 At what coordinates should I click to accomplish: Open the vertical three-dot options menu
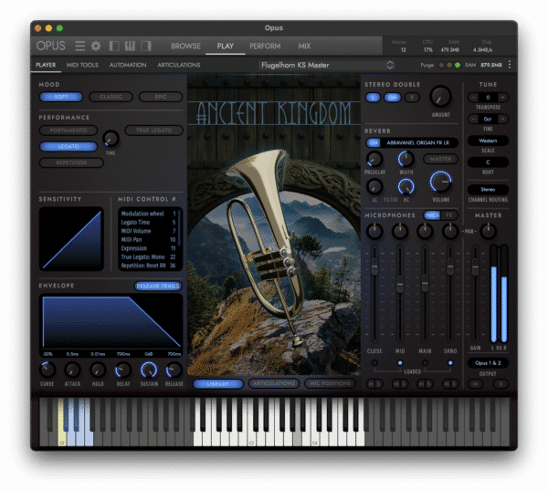pos(510,65)
